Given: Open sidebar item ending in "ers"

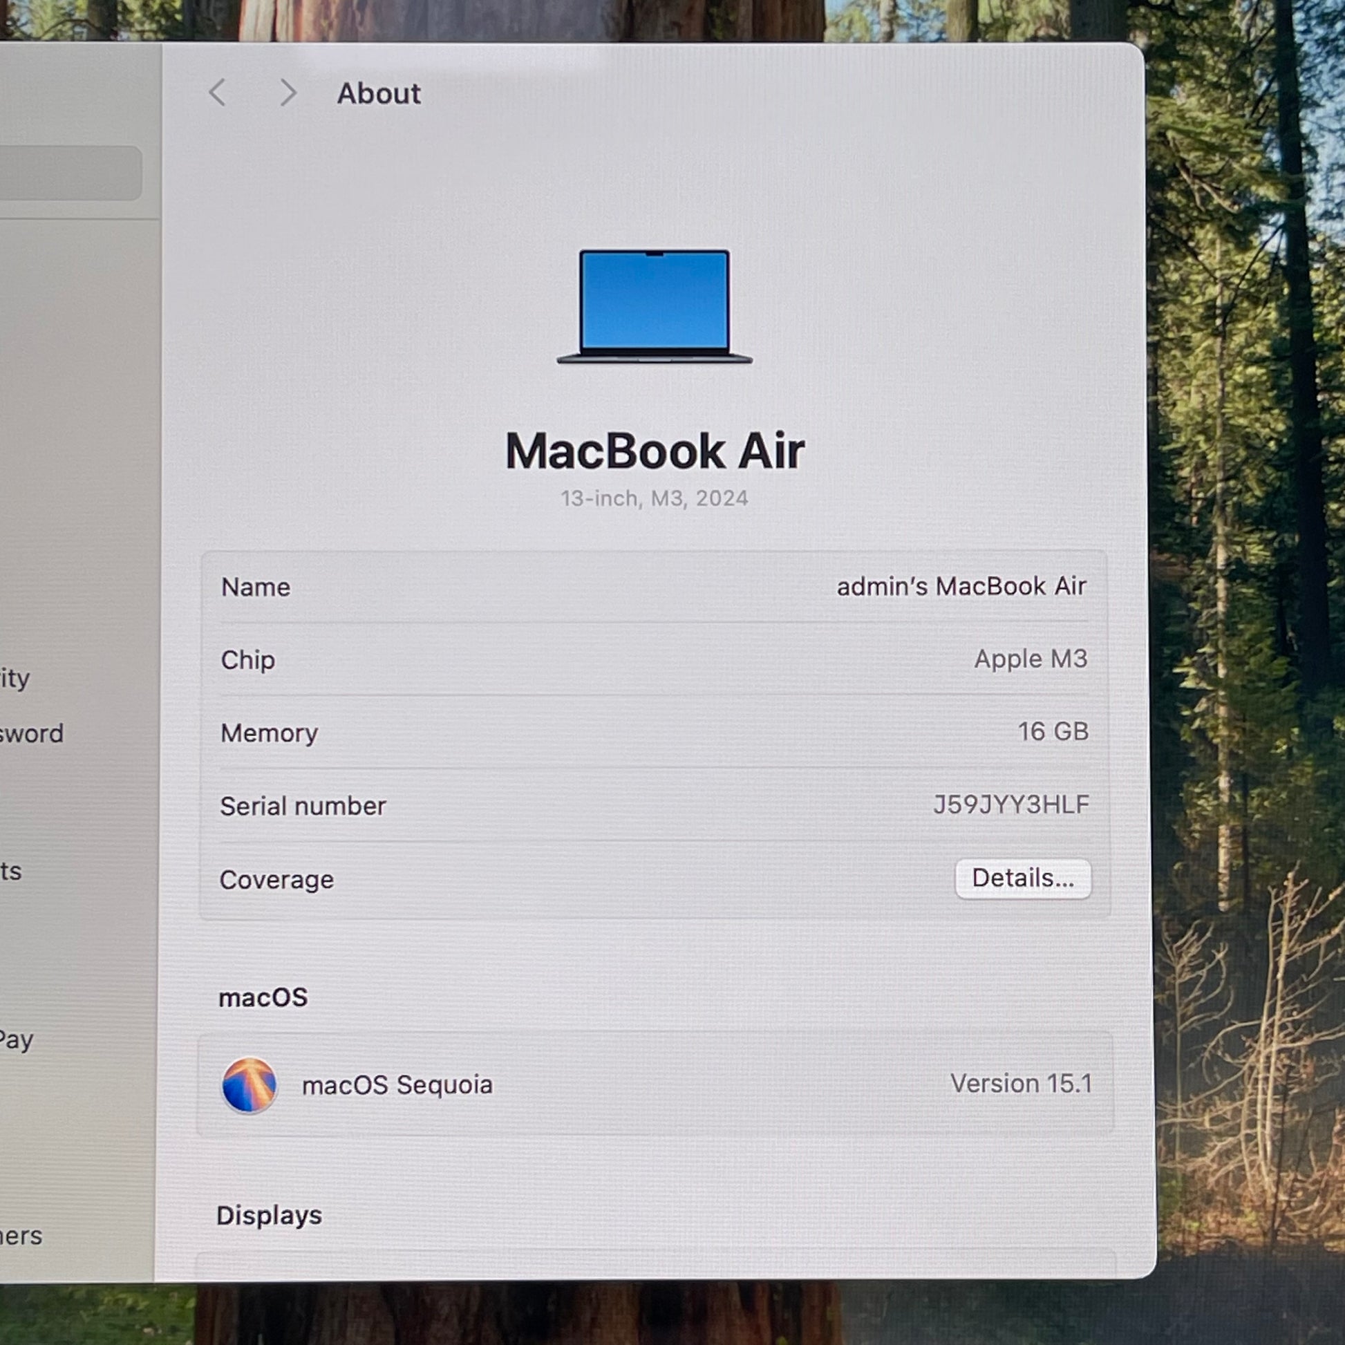Looking at the screenshot, I should point(21,1236).
